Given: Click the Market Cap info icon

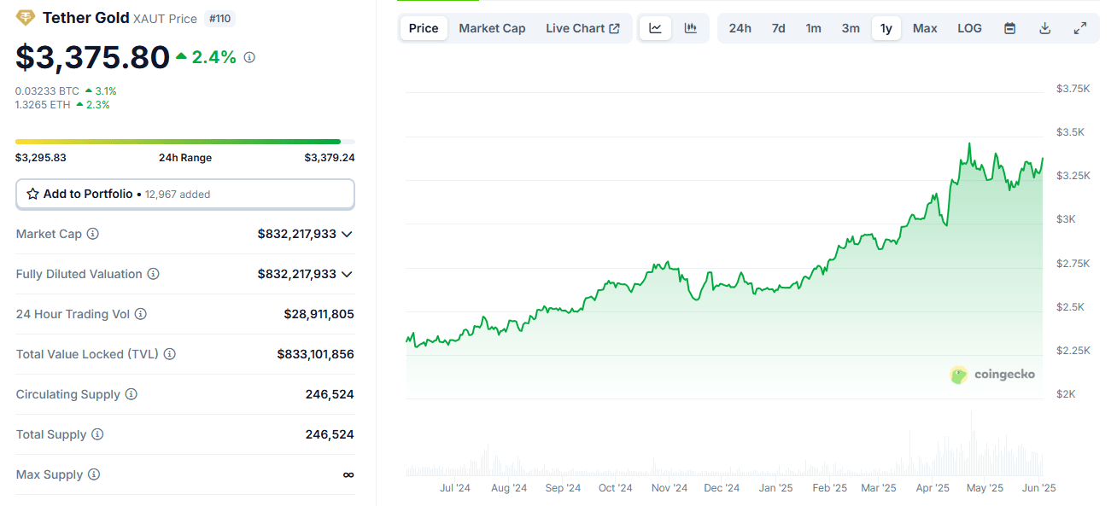Looking at the screenshot, I should click(x=93, y=234).
